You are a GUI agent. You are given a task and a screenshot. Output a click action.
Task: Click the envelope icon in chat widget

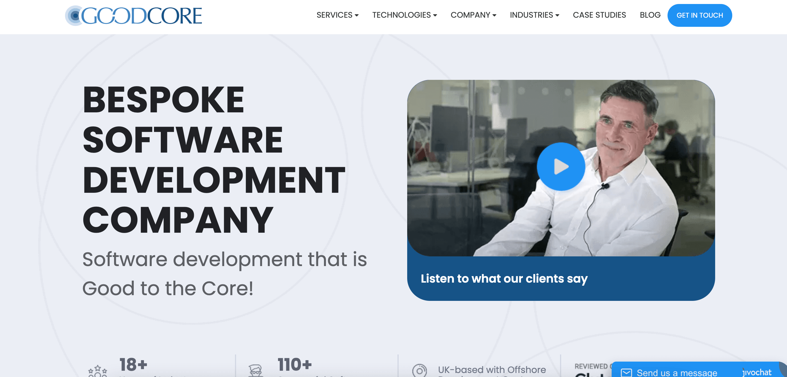[626, 372]
